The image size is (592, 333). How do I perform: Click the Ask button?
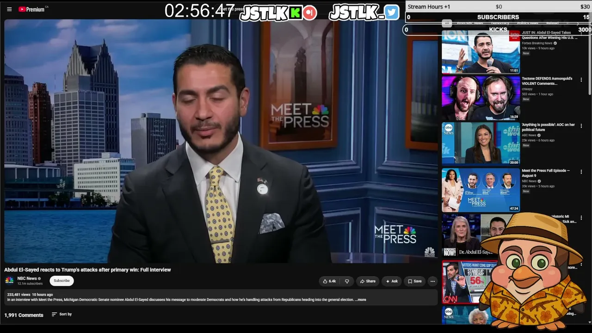(x=392, y=281)
